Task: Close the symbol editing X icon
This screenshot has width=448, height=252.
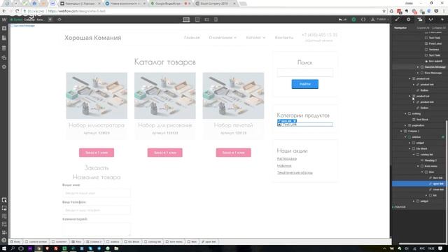Action: [50, 20]
